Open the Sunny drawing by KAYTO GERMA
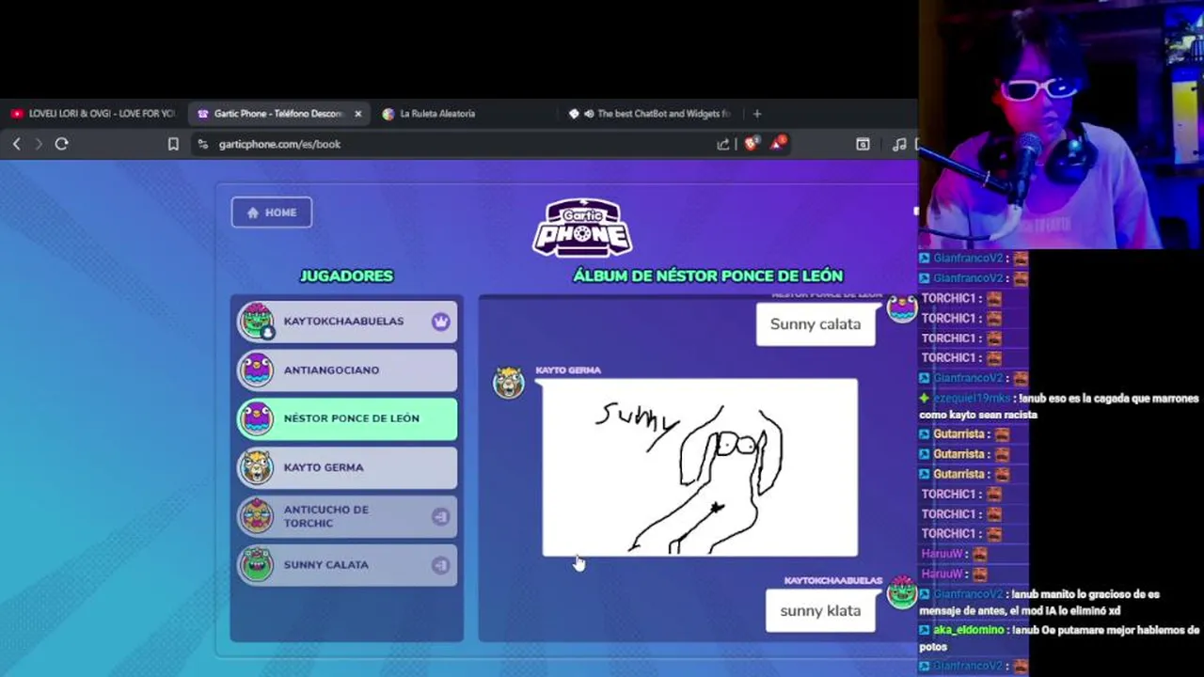1204x677 pixels. (x=700, y=467)
